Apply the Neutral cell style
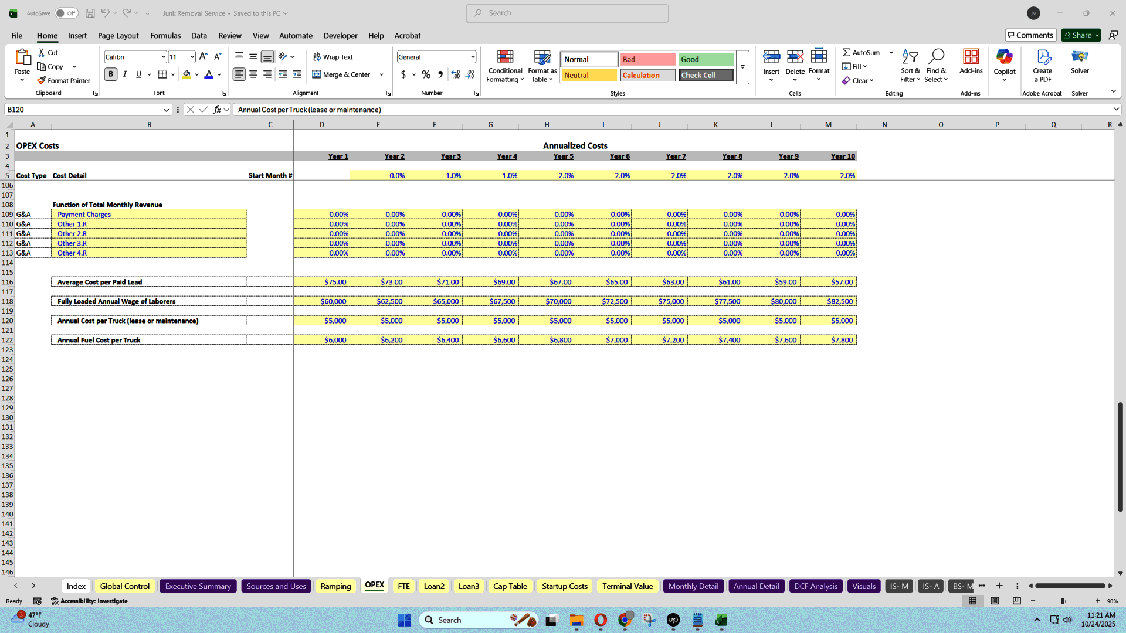Viewport: 1126px width, 633px height. click(x=588, y=75)
